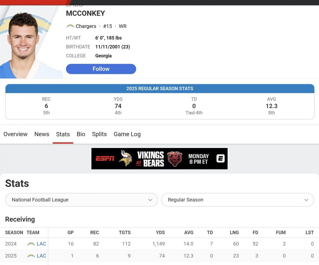Open the News tab
This screenshot has height=265, width=319.
coord(42,134)
